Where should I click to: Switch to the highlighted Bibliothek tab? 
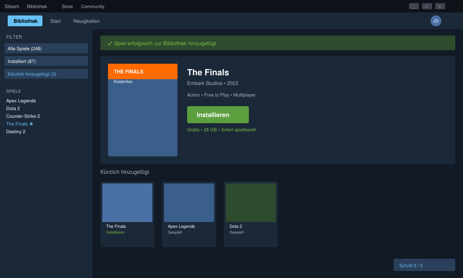(25, 21)
